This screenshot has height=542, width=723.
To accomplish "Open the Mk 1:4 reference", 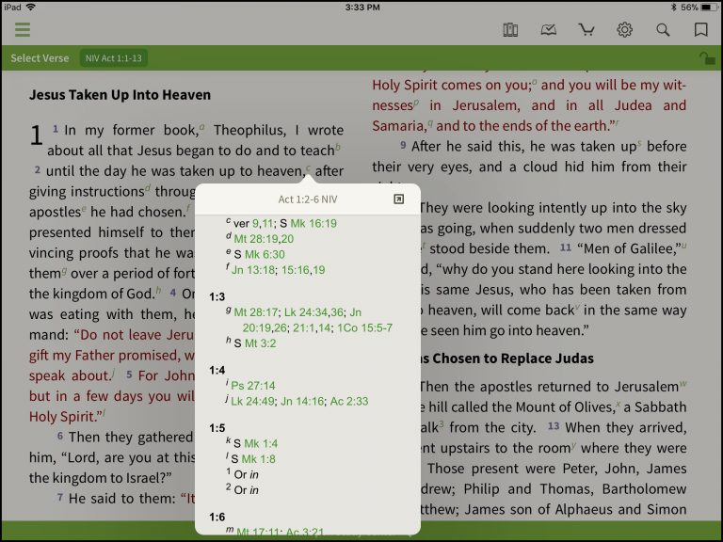I will click(x=261, y=443).
